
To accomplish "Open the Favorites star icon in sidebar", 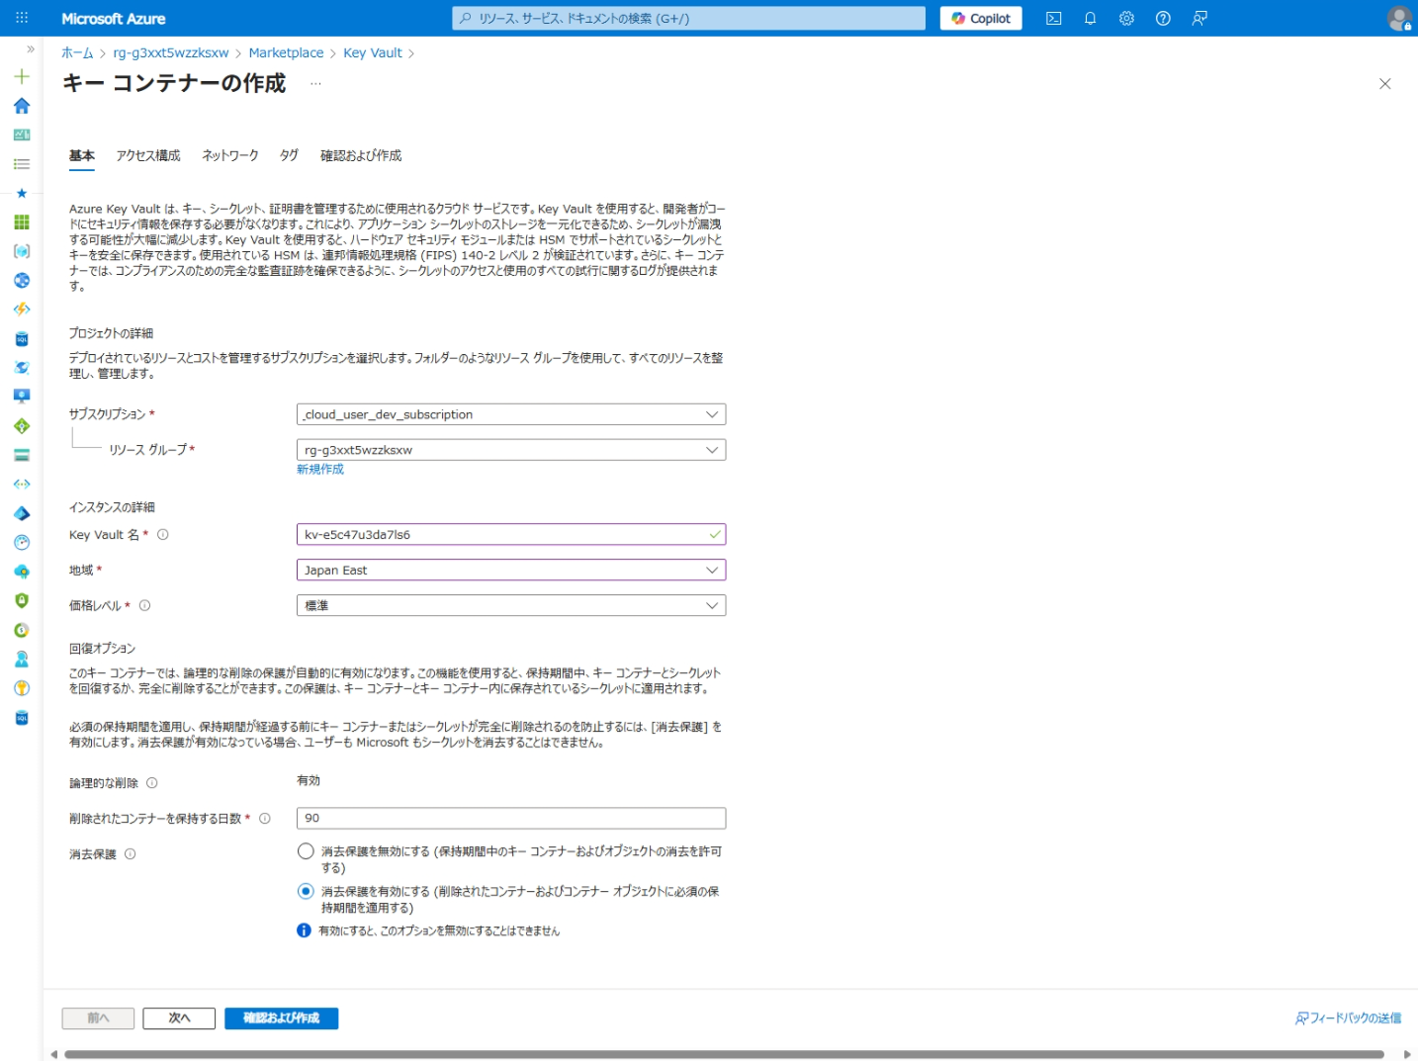I will click(22, 193).
